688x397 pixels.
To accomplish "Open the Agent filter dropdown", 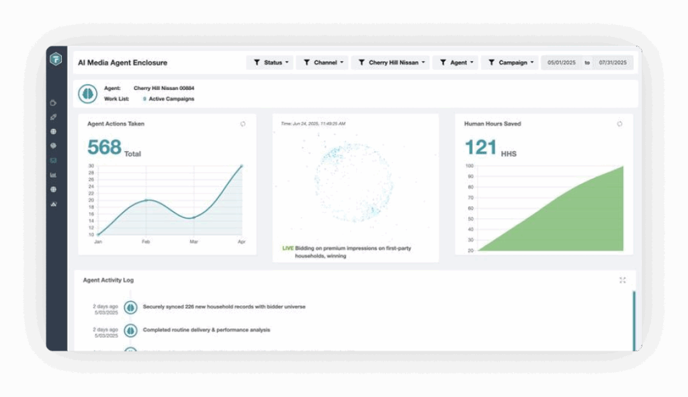I will [456, 62].
